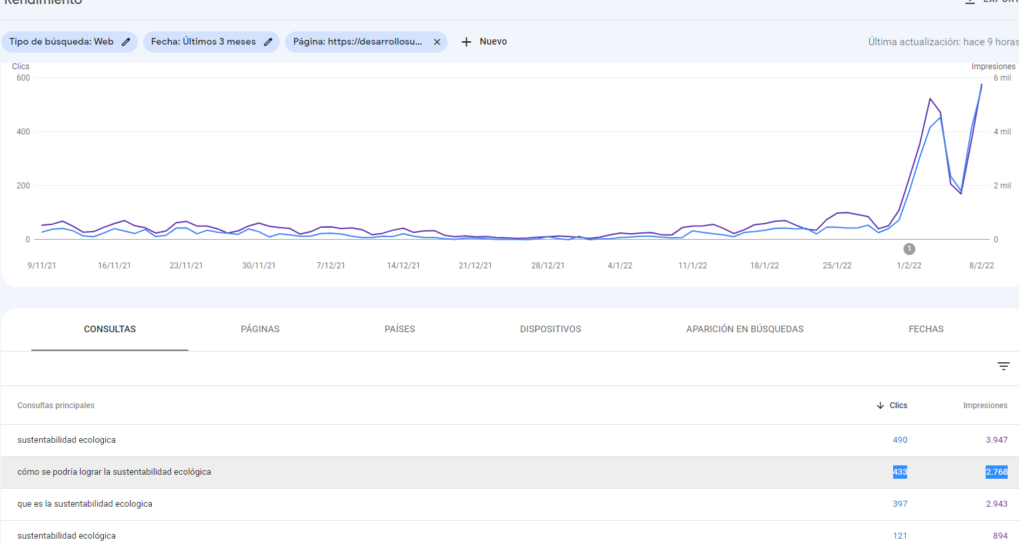Click the annotation marker on 1/2/22
Image resolution: width=1019 pixels, height=544 pixels.
click(909, 249)
